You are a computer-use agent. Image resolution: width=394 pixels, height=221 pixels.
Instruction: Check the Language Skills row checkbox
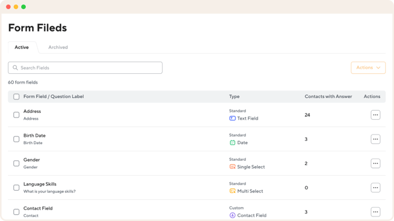[x=17, y=188]
